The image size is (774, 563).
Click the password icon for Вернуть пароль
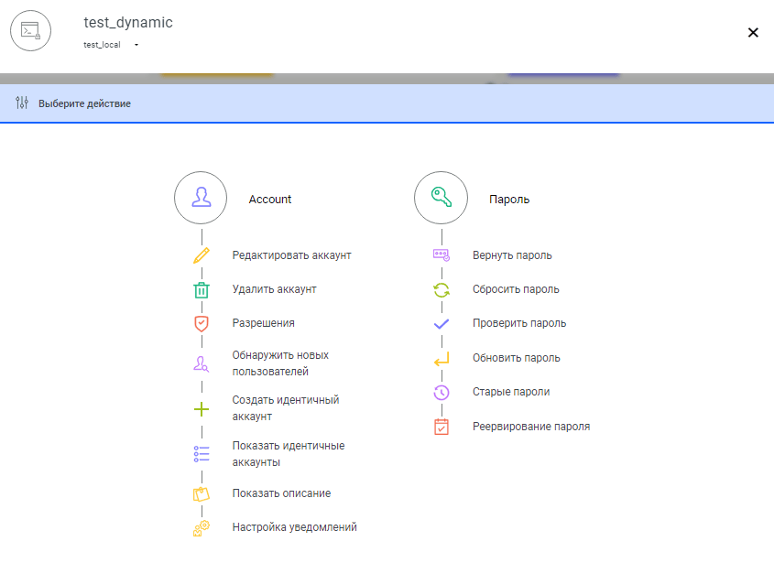tap(442, 255)
